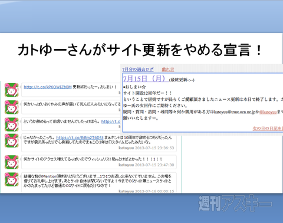Click the tweet text 何かいっぱいおくやみの声が届いて
Viewport: 283px width, 223px height.
72,104
